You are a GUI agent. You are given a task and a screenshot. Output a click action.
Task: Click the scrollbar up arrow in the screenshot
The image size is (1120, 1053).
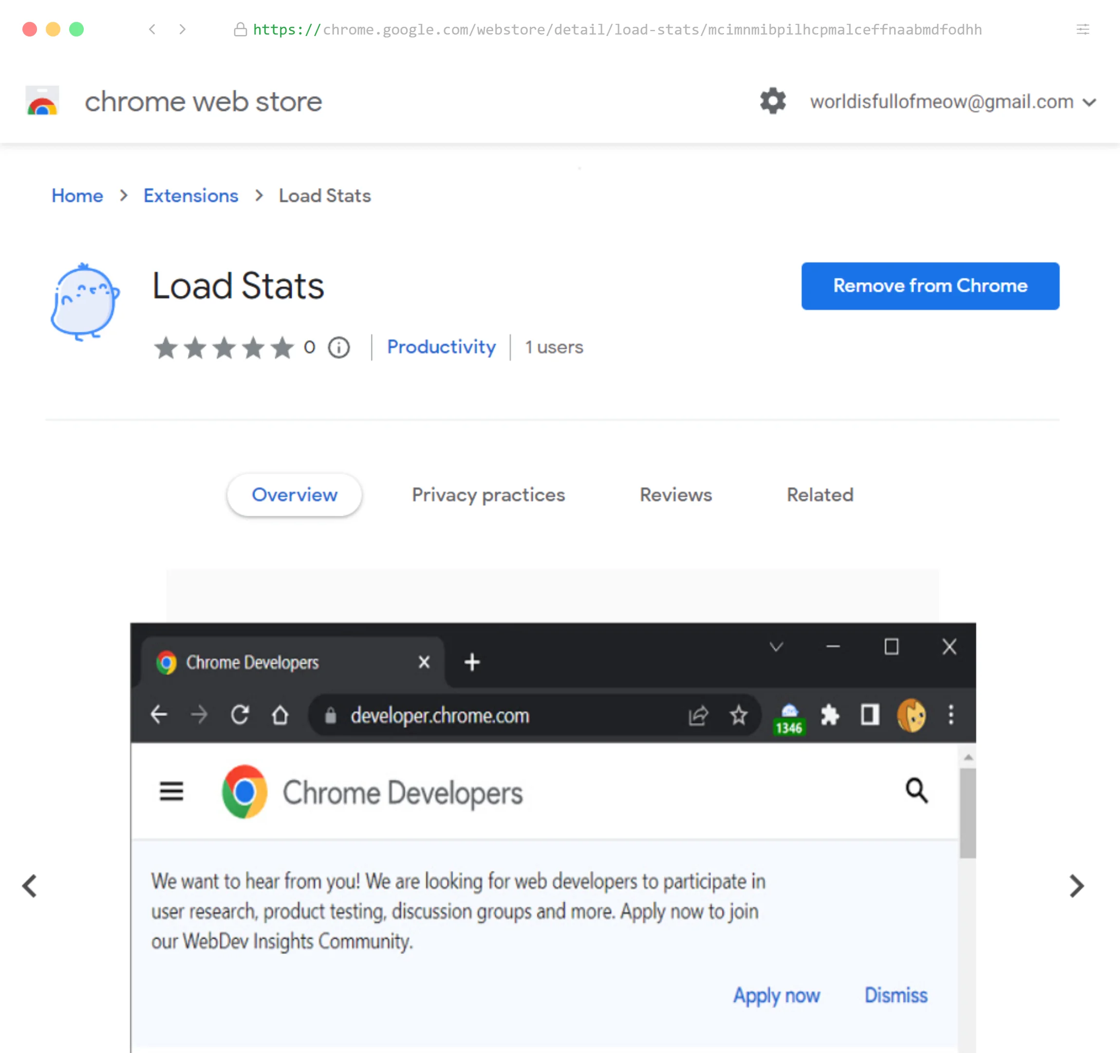pyautogui.click(x=968, y=757)
